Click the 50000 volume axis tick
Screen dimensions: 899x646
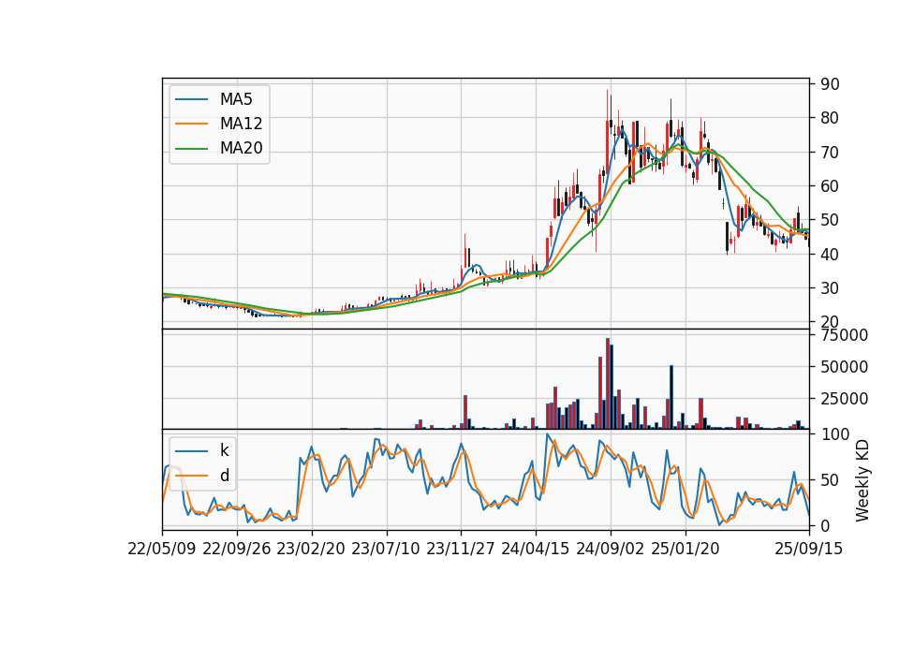[844, 367]
